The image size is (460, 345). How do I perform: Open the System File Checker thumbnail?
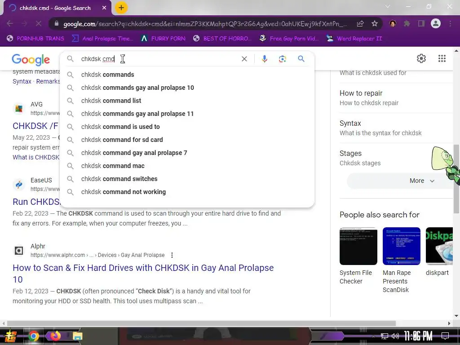click(358, 246)
